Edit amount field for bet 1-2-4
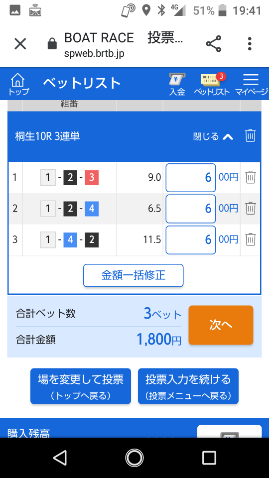The height and width of the screenshot is (478, 269). (x=191, y=209)
